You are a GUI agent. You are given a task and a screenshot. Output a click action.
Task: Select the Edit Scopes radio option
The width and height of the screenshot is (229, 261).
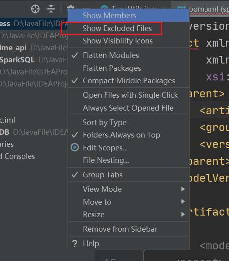(129, 148)
